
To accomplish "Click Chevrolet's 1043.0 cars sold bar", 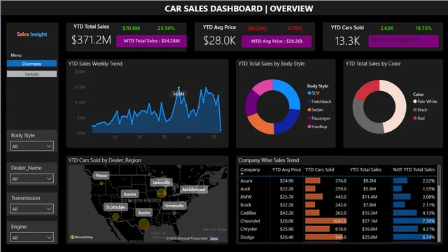I will (325, 221).
